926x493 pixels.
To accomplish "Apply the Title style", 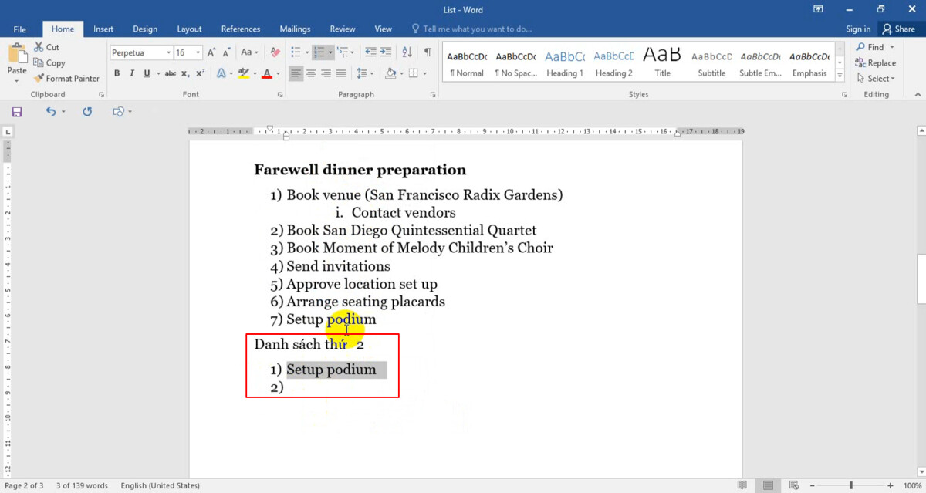I will point(663,63).
